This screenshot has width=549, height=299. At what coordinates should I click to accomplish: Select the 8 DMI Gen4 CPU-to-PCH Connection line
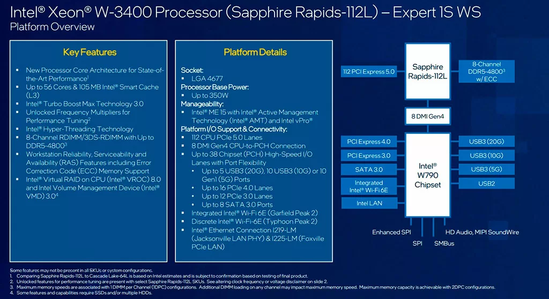[248, 146]
